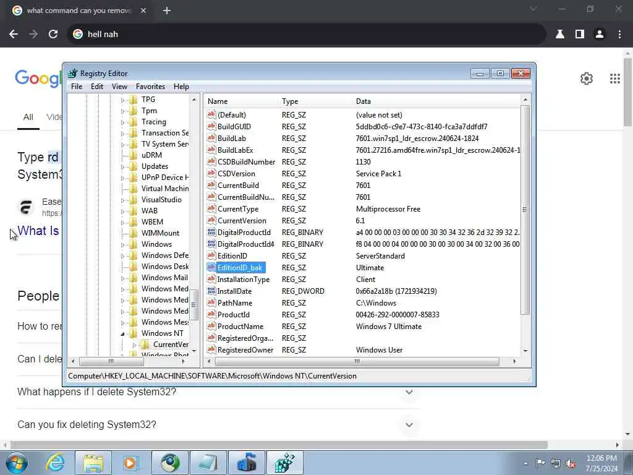633x475 pixels.
Task: Open the View menu
Action: [x=119, y=87]
